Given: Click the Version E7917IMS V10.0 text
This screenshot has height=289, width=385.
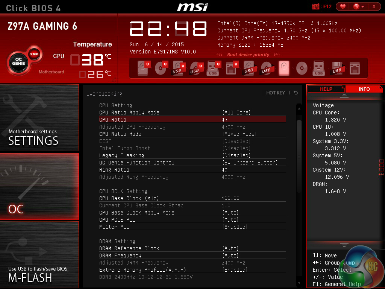Looking at the screenshot, I should [163, 52].
